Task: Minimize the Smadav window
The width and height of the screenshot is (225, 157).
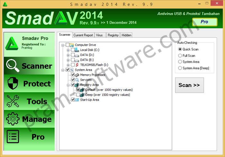Action: pos(199,4)
